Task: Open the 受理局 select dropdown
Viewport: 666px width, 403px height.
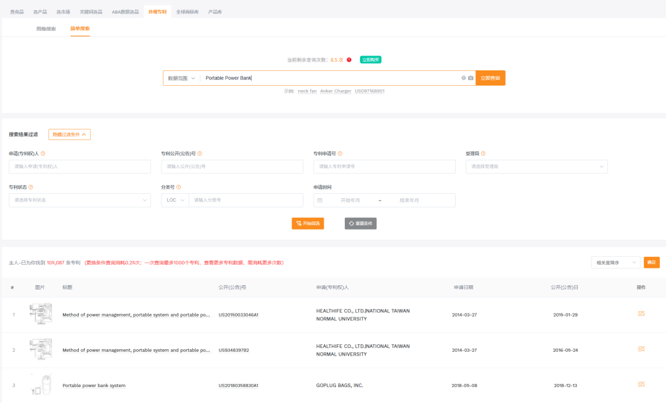Action: pyautogui.click(x=536, y=167)
